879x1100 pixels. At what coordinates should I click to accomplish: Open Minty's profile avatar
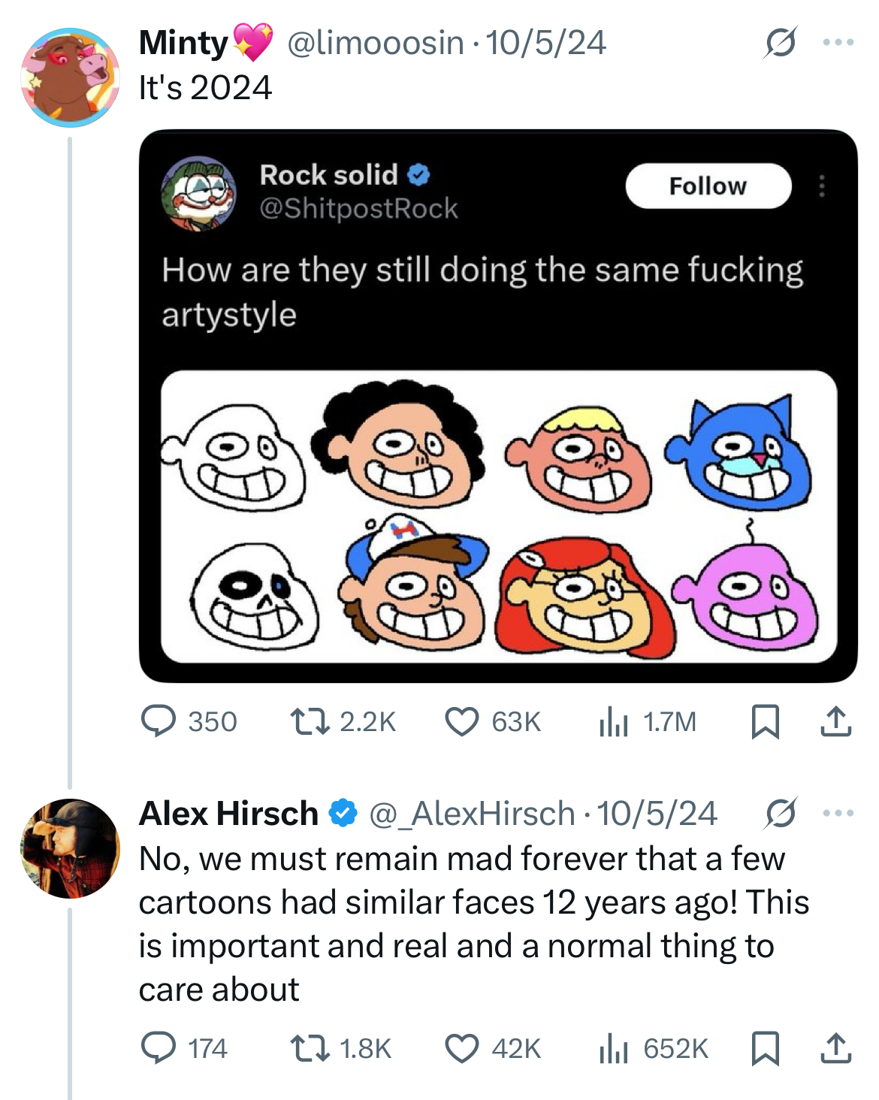(70, 77)
